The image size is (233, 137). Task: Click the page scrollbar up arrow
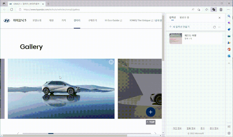click(x=163, y=14)
